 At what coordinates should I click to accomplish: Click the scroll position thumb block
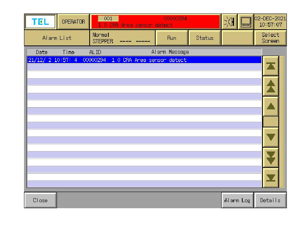(271, 121)
